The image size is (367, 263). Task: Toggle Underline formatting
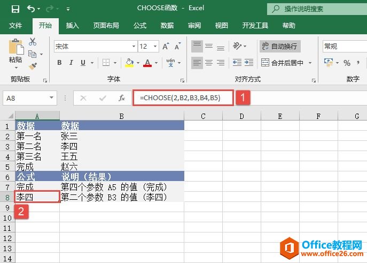pyautogui.click(x=83, y=63)
